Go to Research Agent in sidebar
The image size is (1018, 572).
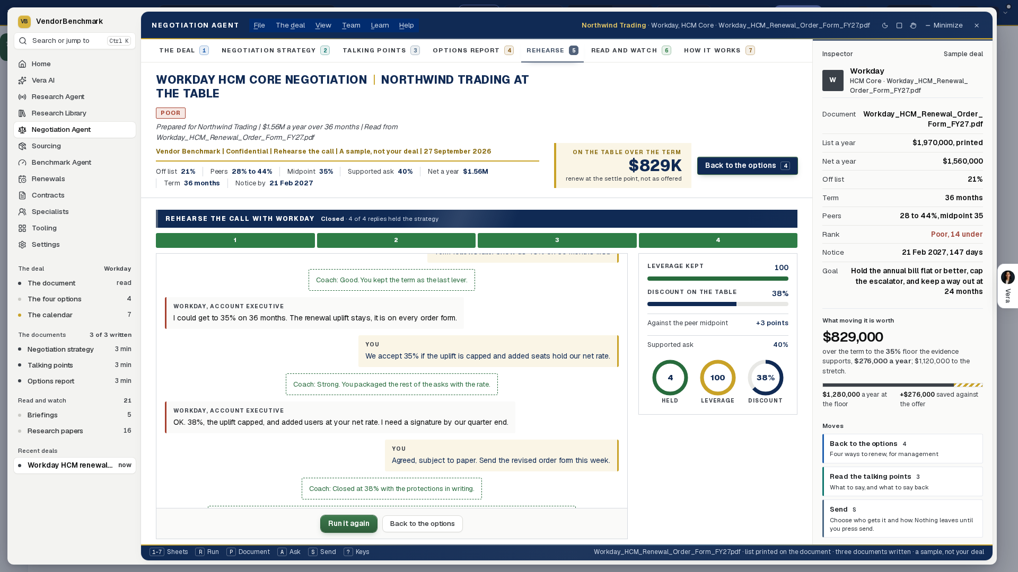pos(74,97)
